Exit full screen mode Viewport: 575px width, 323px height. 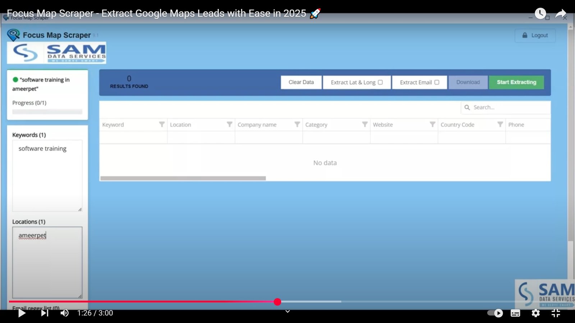coord(556,313)
